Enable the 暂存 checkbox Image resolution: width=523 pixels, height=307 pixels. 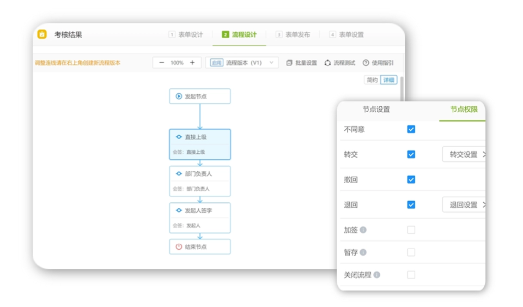coord(411,252)
